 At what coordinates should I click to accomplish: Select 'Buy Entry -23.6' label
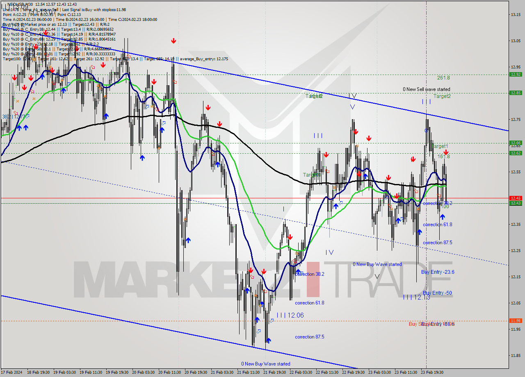438,272
